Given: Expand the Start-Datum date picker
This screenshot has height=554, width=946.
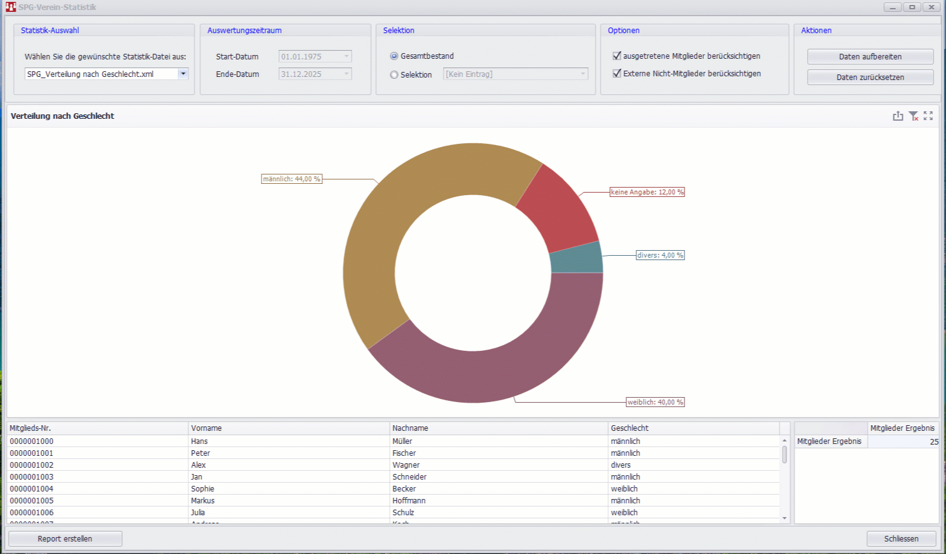Looking at the screenshot, I should (346, 56).
